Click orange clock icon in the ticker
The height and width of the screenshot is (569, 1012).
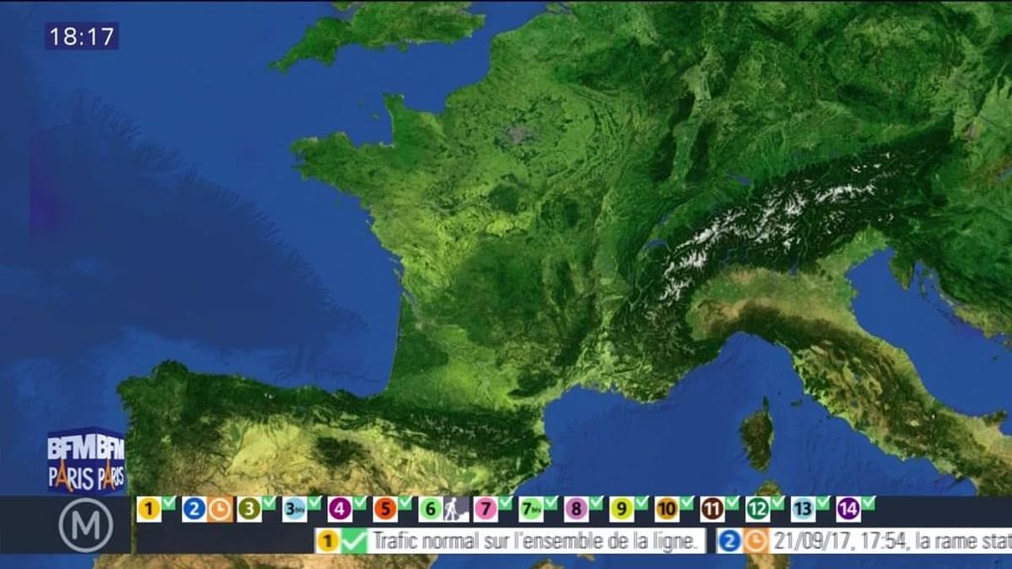pos(756,540)
